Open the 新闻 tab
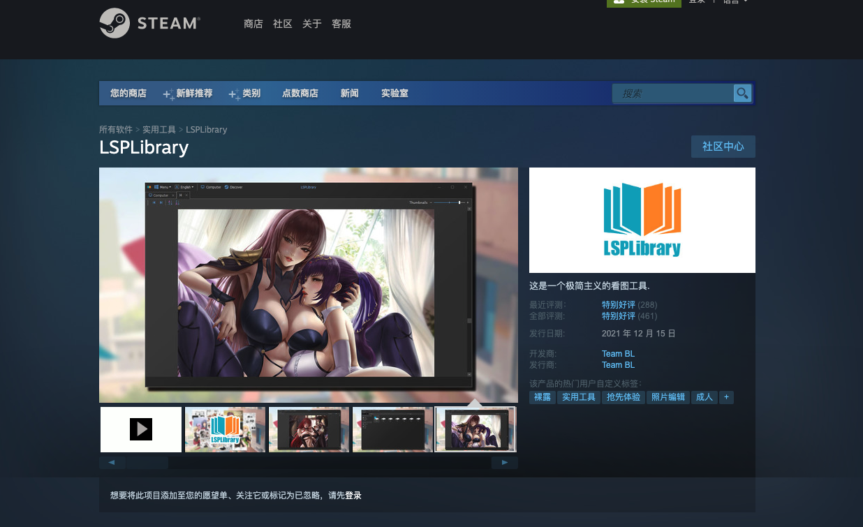The height and width of the screenshot is (527, 863). tap(350, 93)
